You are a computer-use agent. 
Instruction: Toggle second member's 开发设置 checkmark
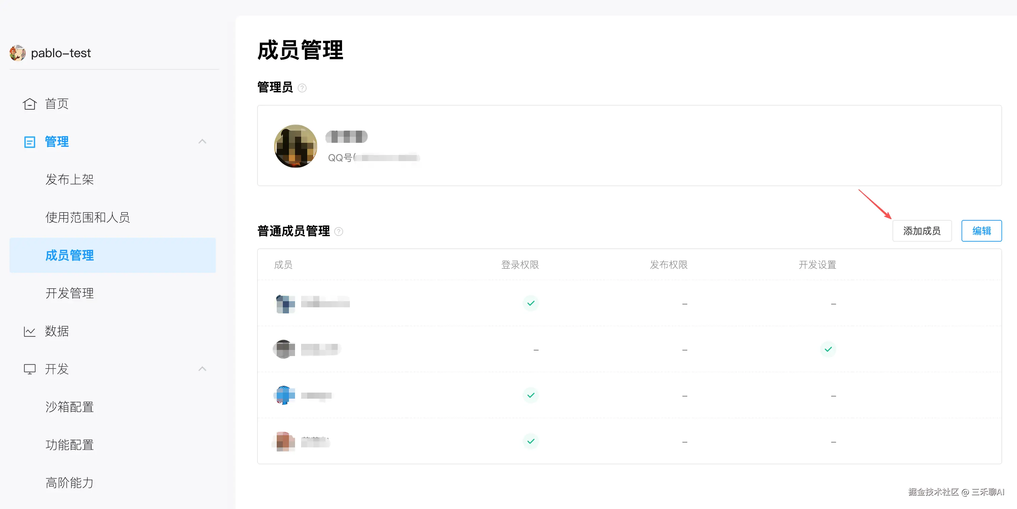pyautogui.click(x=828, y=350)
